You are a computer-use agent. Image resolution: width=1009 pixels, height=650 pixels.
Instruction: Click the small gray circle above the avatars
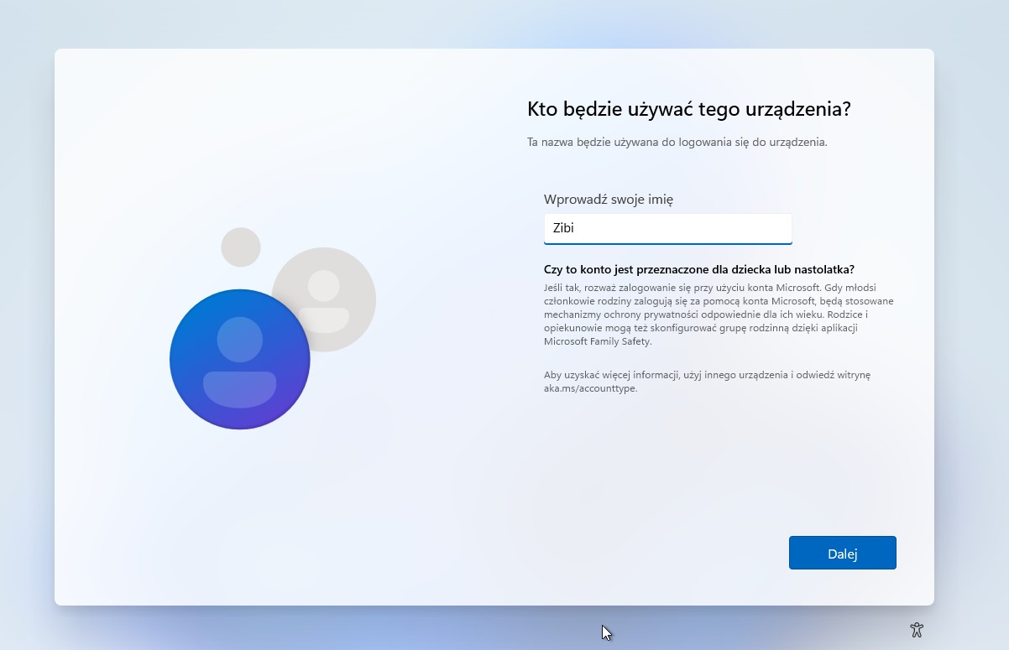coord(241,247)
